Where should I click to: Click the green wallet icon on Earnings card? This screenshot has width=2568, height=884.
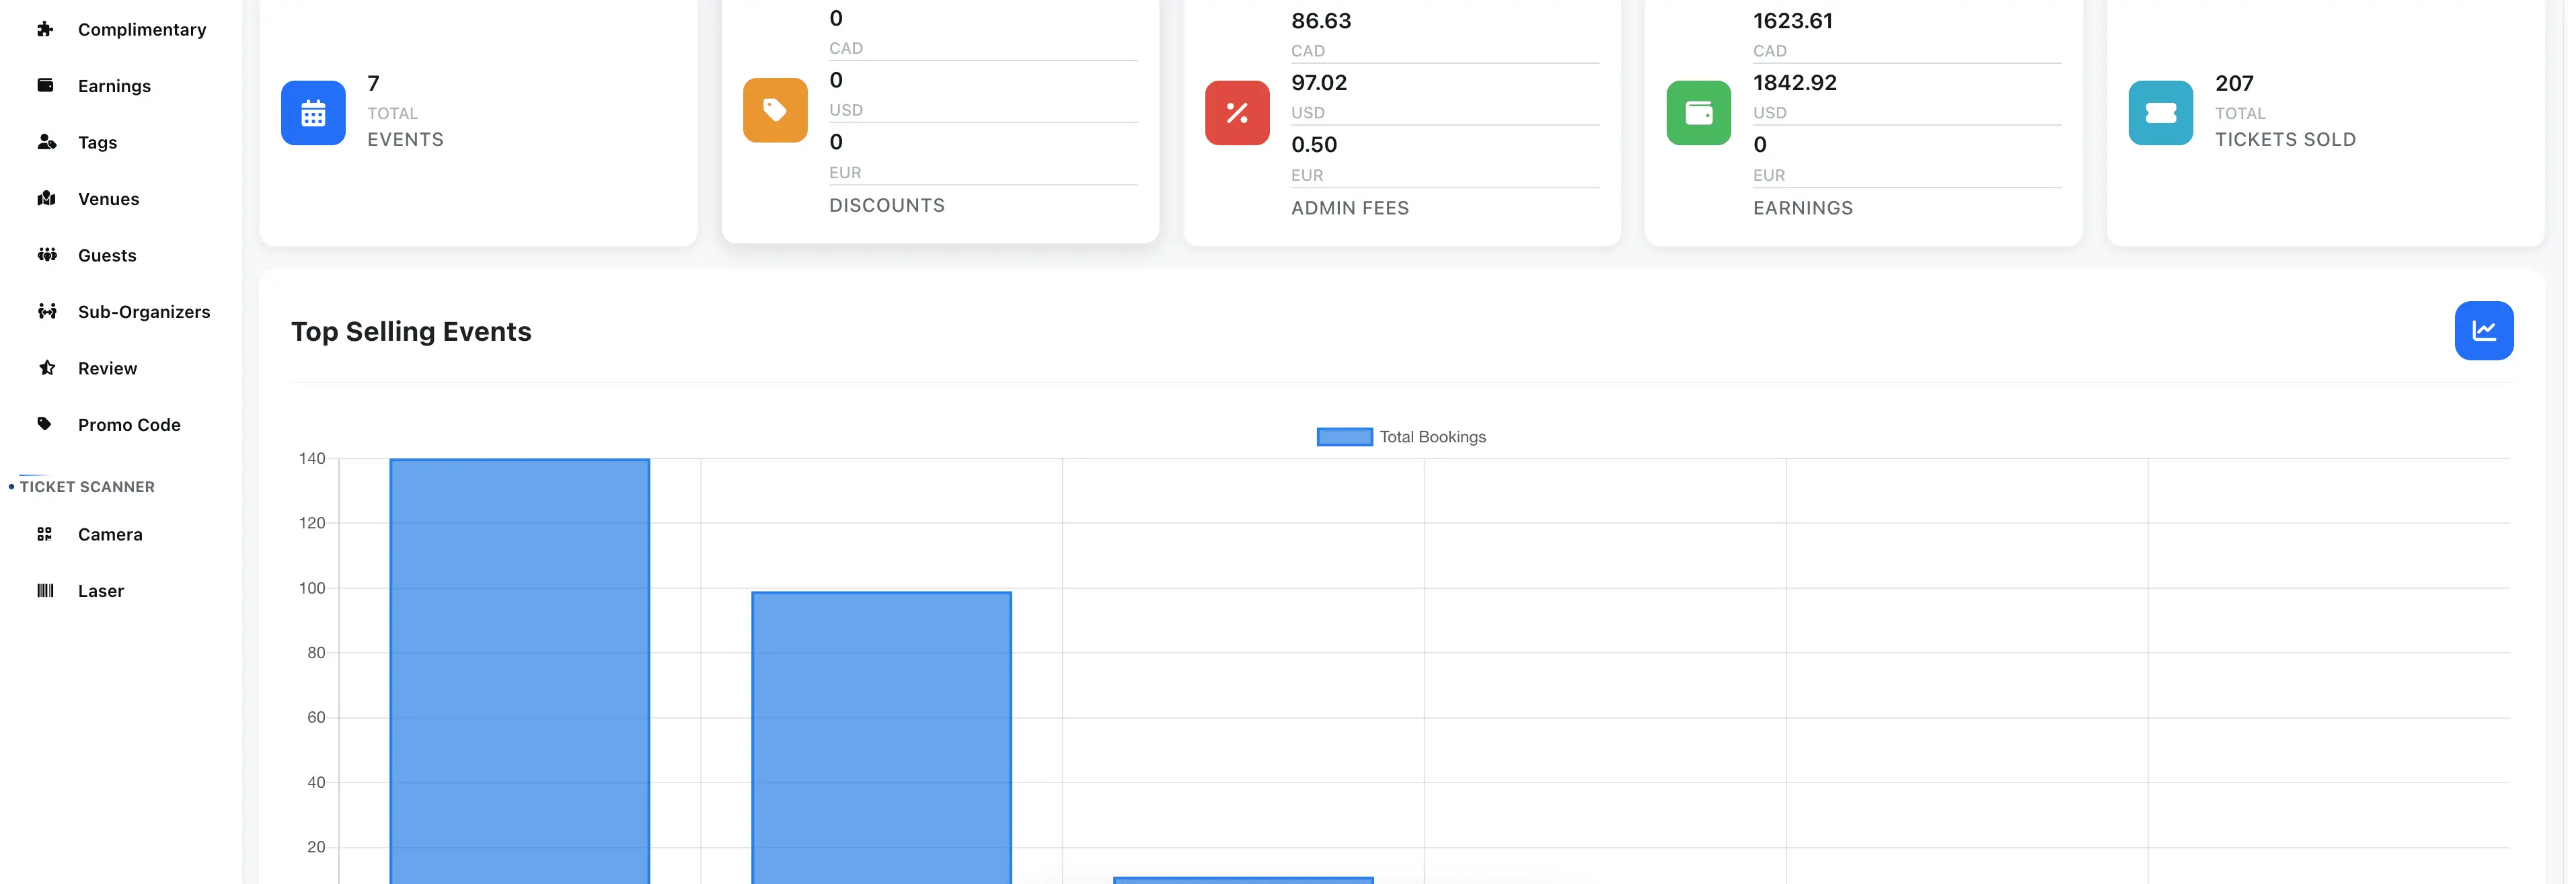[x=1699, y=113]
